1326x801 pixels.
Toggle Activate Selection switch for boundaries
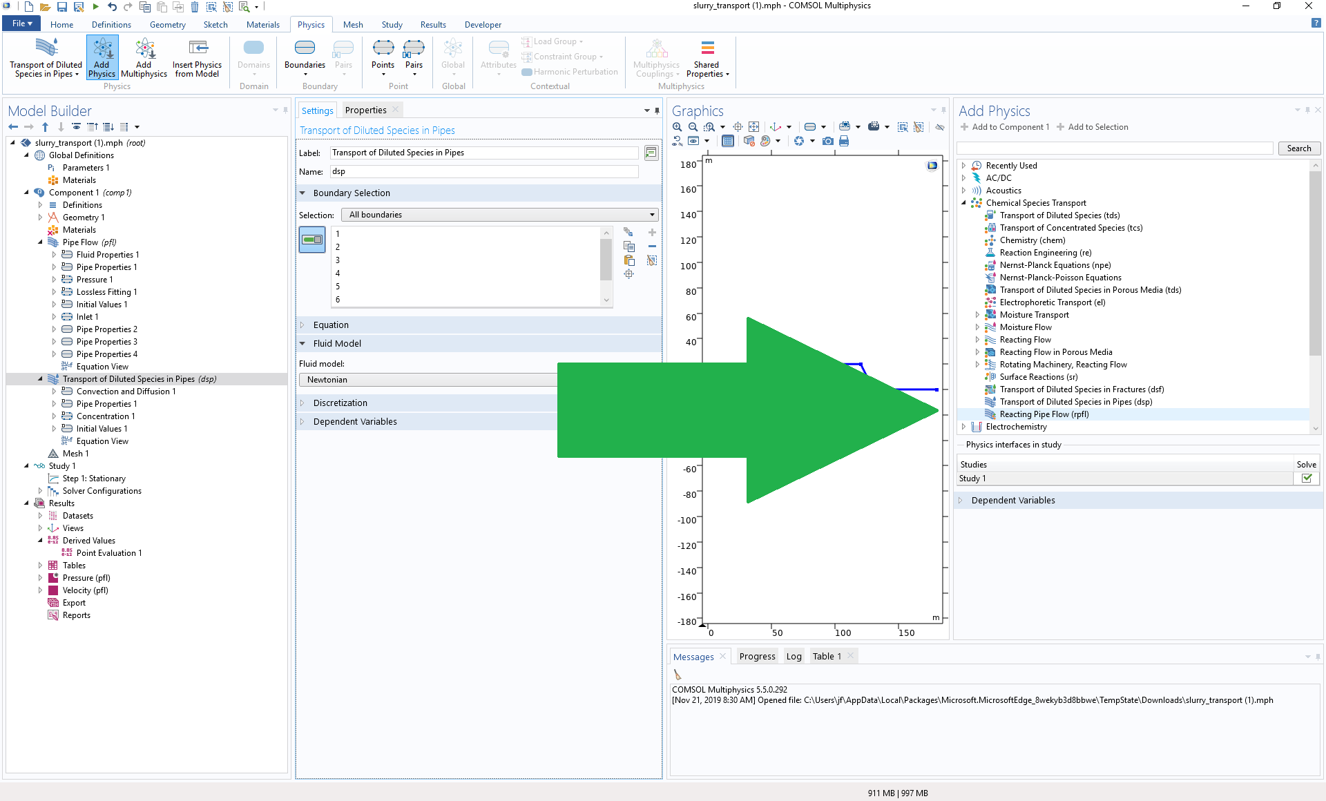pyautogui.click(x=312, y=240)
